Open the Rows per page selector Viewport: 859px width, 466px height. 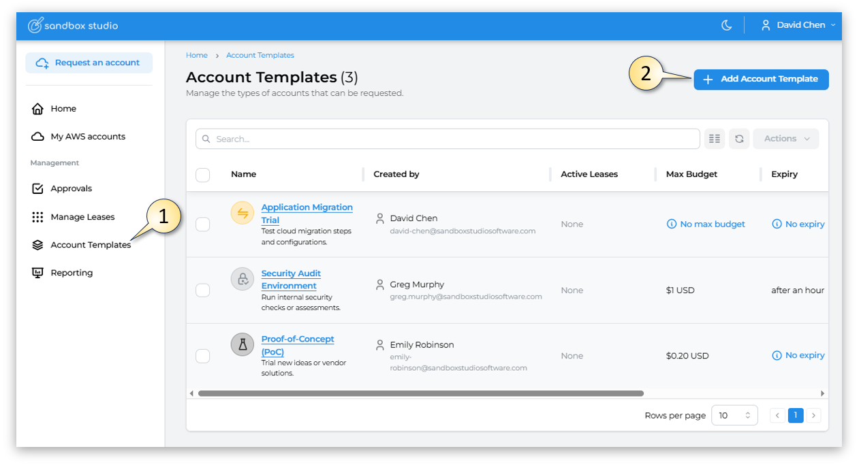[734, 416]
